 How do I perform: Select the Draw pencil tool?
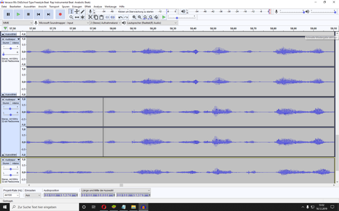82,11
